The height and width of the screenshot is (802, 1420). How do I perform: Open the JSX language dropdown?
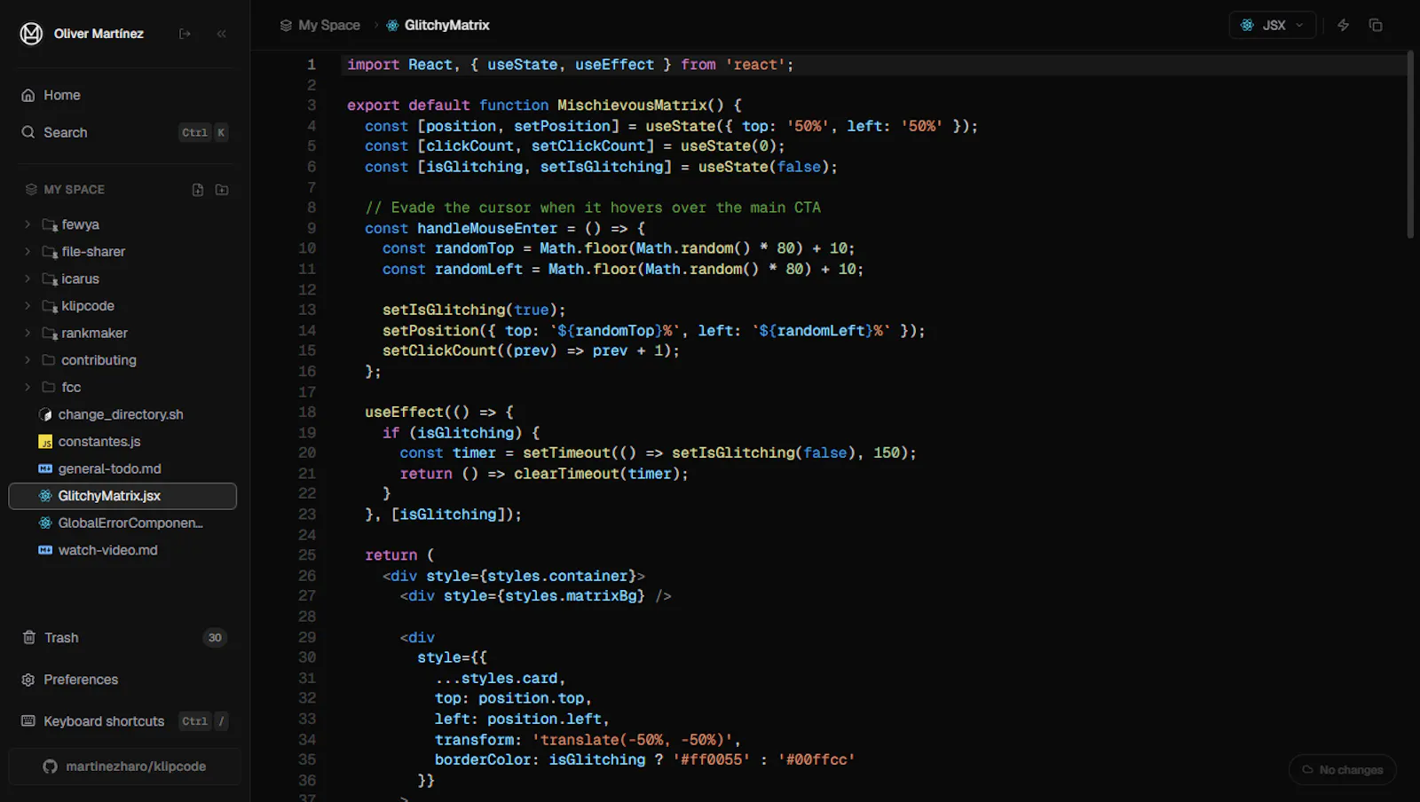(x=1272, y=25)
